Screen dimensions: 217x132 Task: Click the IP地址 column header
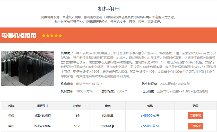pos(77,106)
